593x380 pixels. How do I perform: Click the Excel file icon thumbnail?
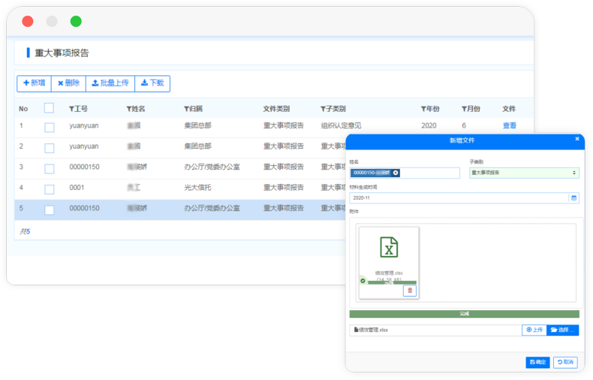[388, 247]
